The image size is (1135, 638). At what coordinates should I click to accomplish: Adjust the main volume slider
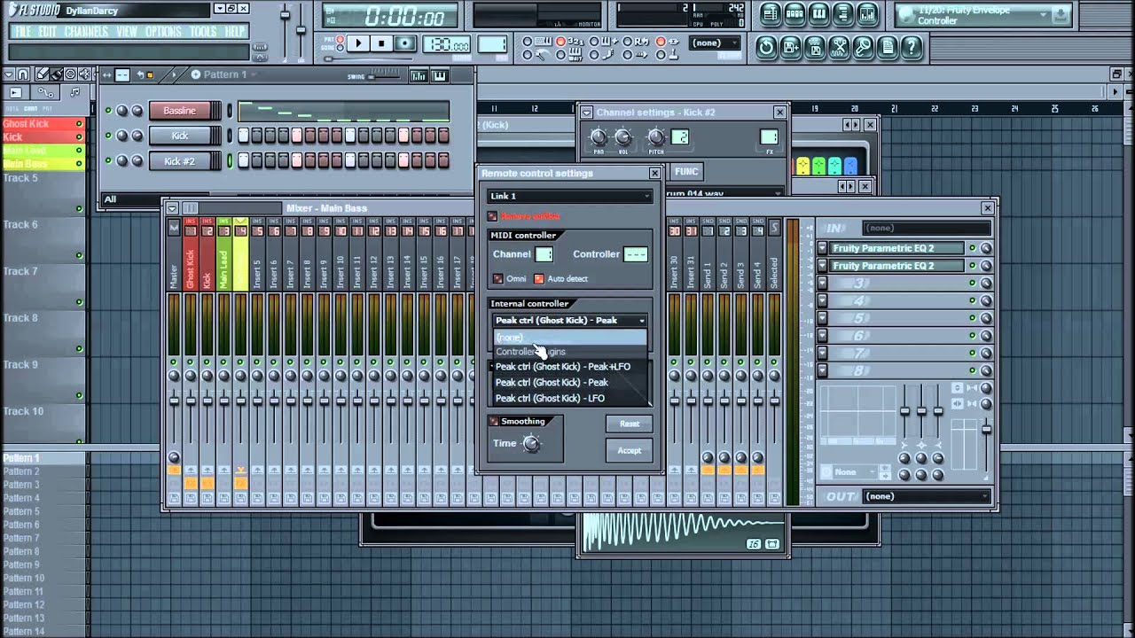point(286,15)
